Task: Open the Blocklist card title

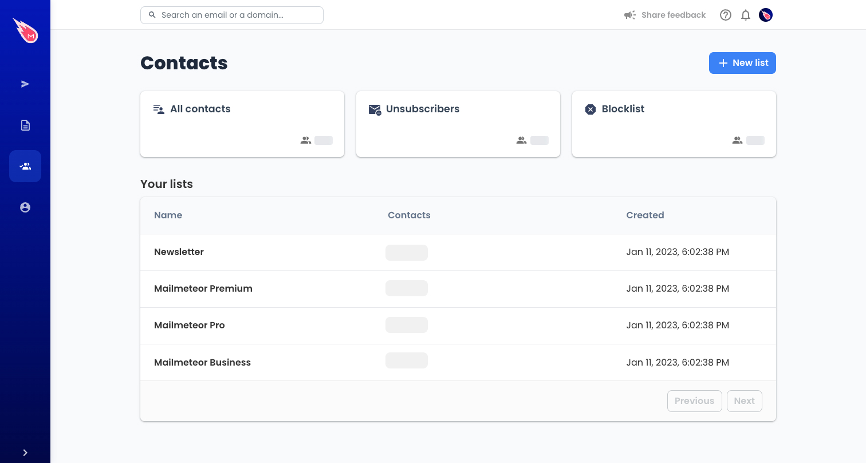Action: tap(623, 109)
